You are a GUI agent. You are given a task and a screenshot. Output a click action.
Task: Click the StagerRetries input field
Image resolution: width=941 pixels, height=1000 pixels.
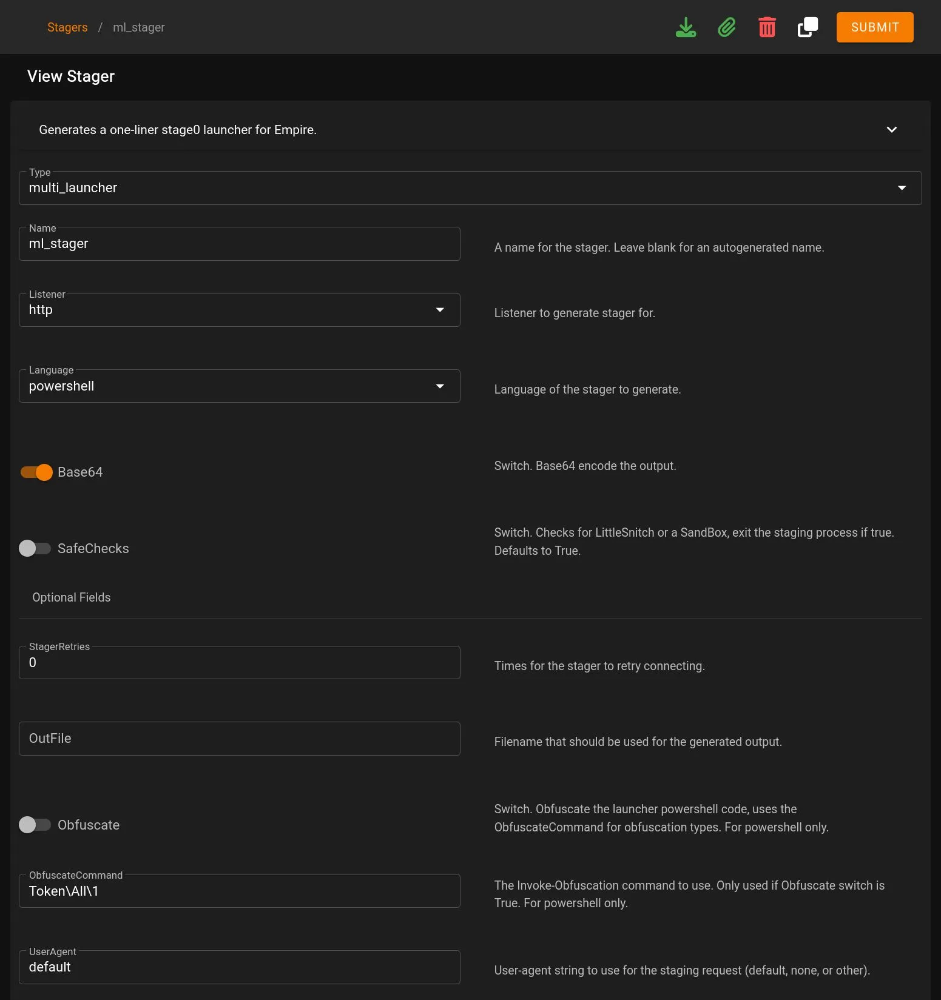[240, 663]
